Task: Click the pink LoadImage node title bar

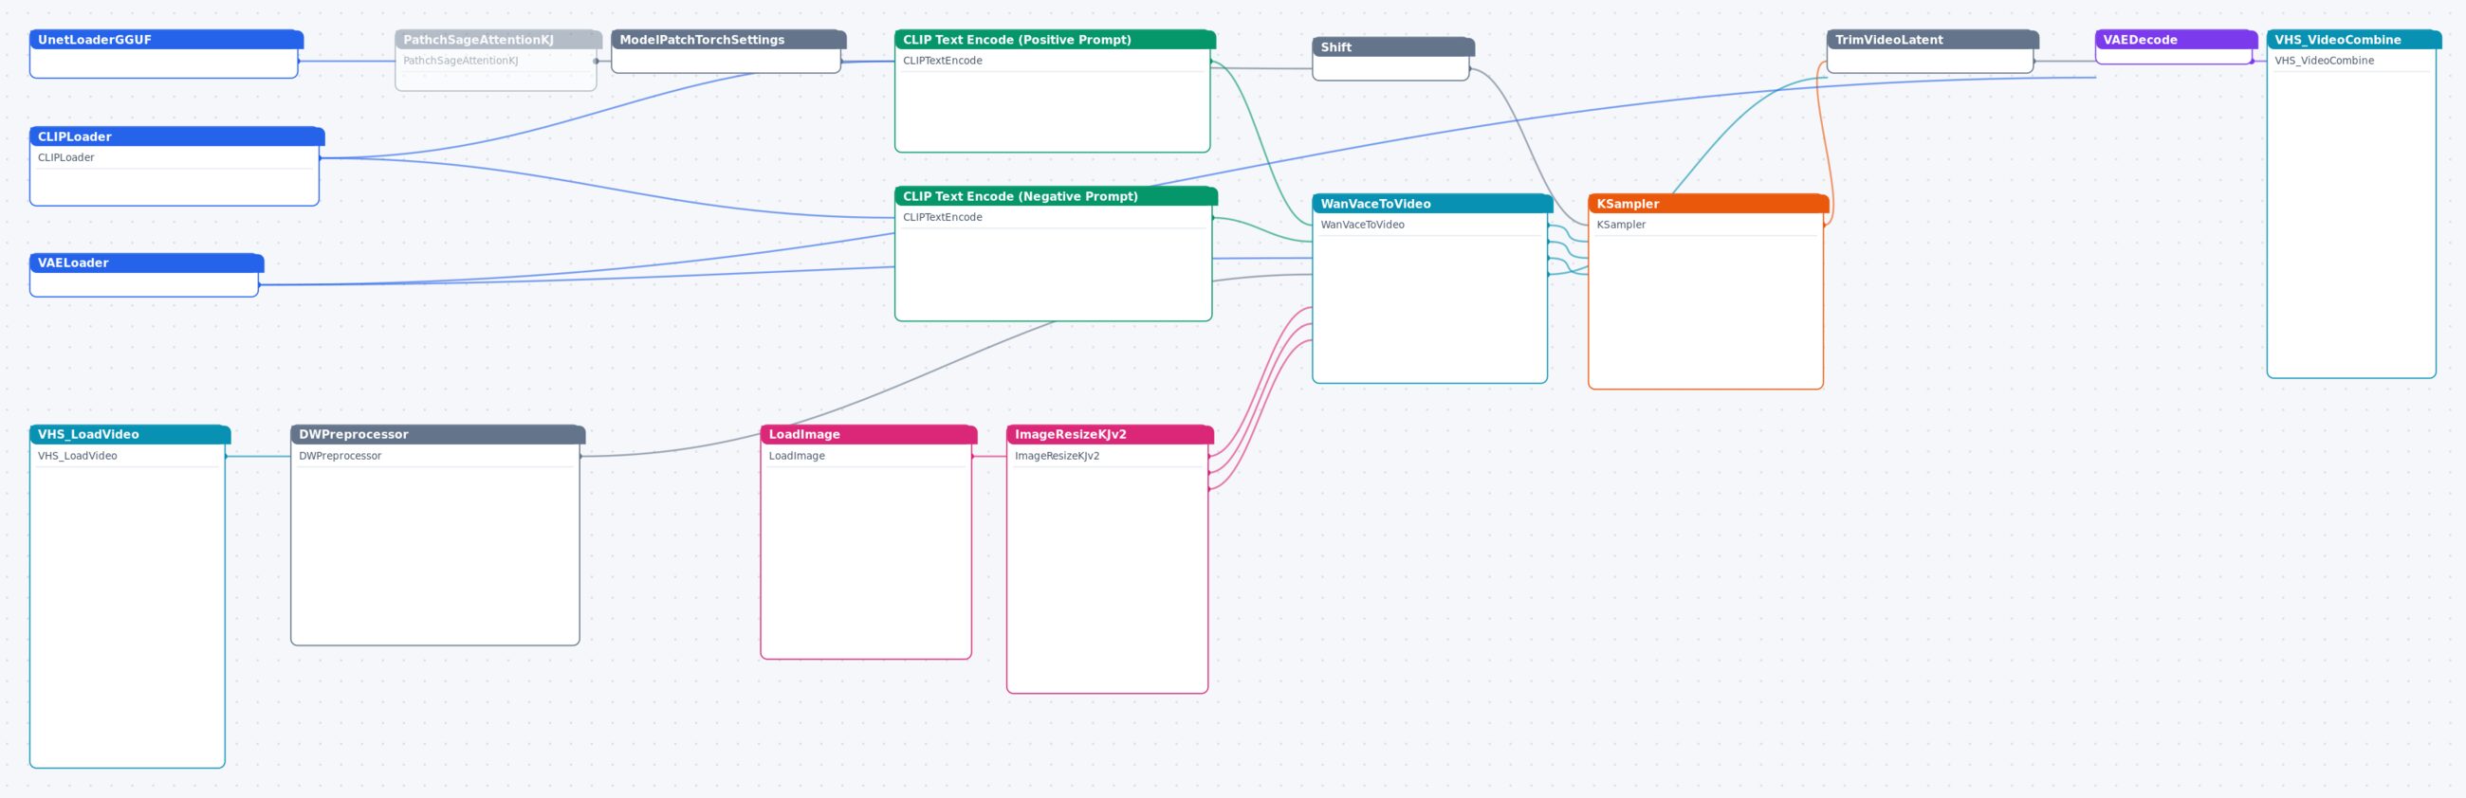Action: pos(868,434)
